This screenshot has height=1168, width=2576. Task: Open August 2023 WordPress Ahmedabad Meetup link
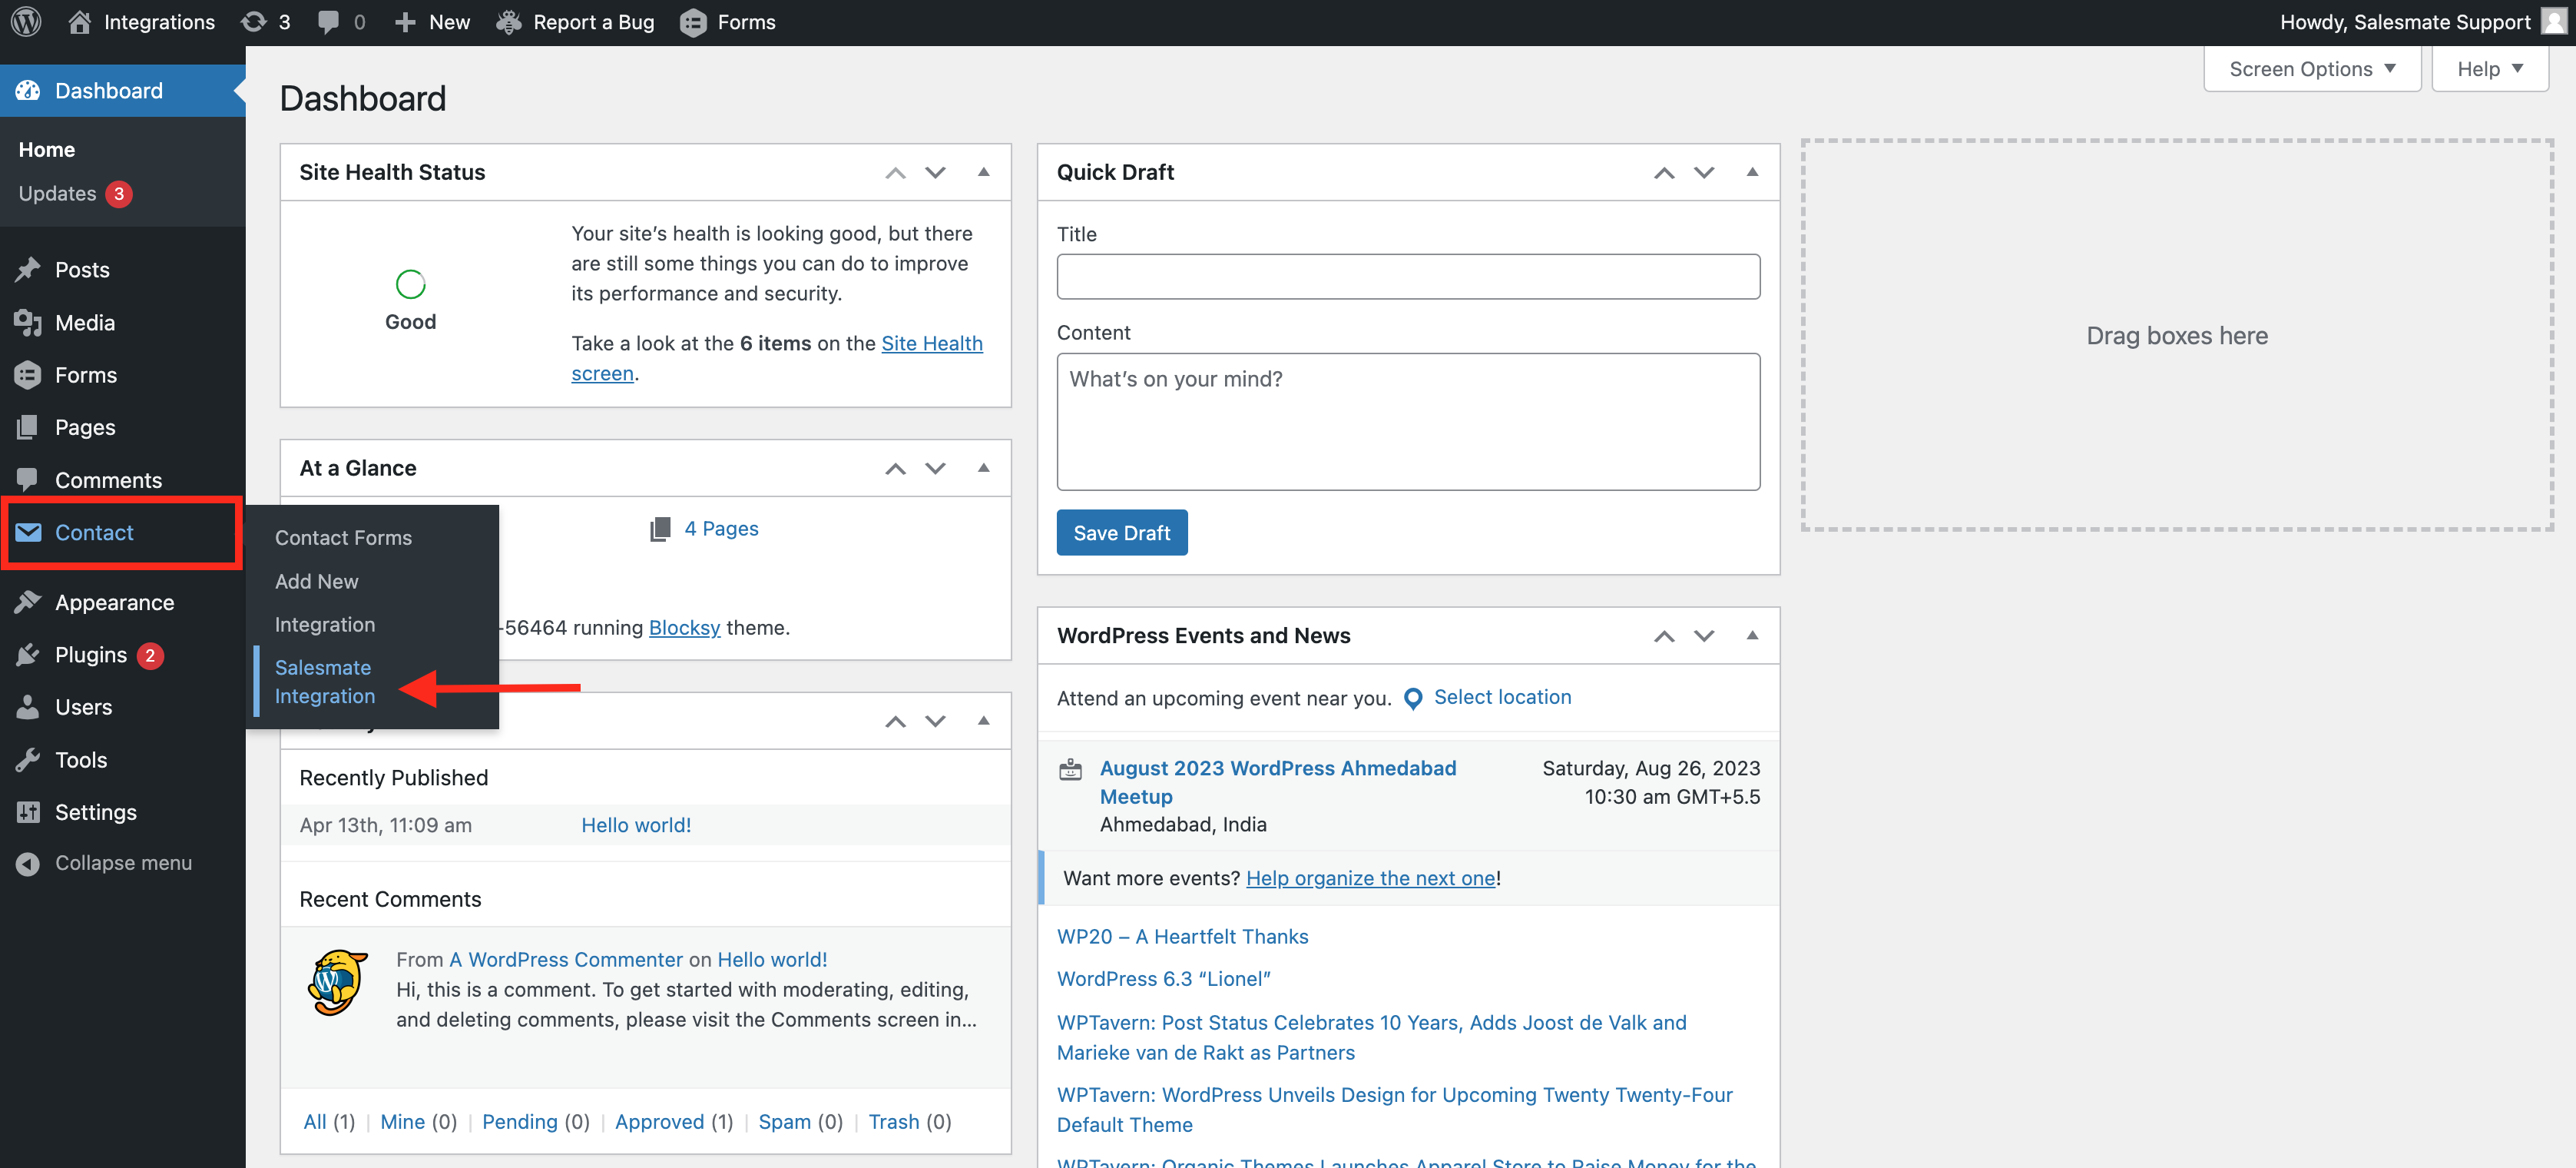click(1278, 783)
